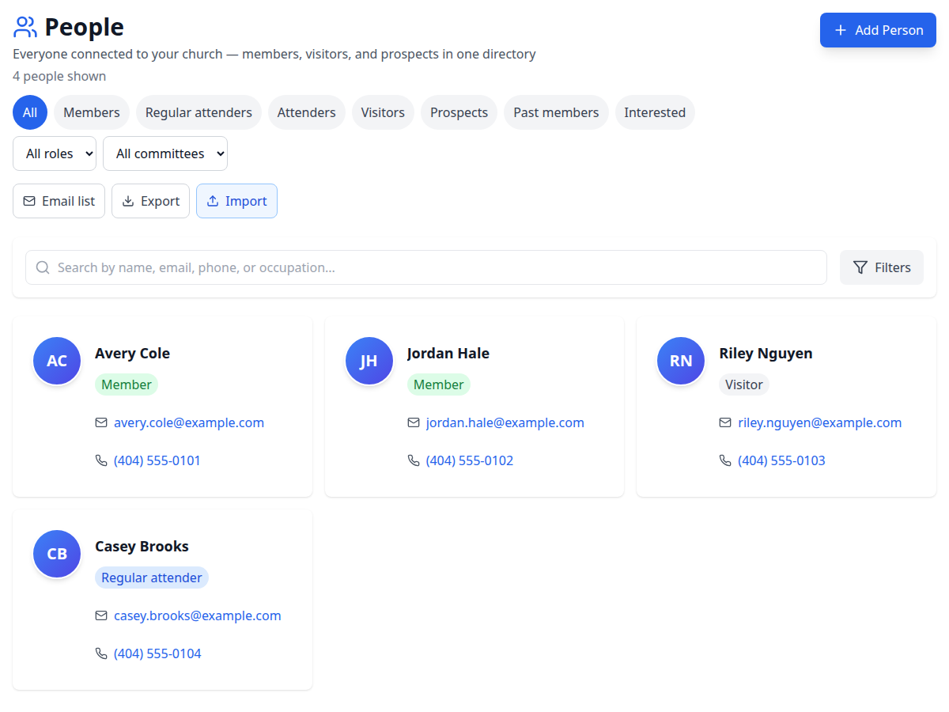This screenshot has height=712, width=949.
Task: Focus the people search field
Action: pos(426,267)
